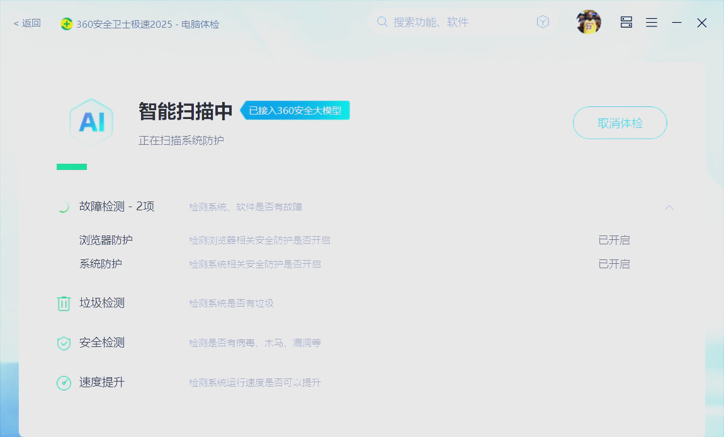Click the 垃圾检测 trash can icon
Viewport: 724px width, 437px height.
pos(63,304)
